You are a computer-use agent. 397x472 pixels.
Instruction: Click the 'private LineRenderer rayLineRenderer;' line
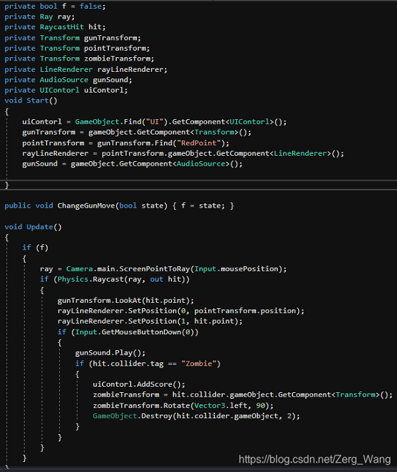click(86, 69)
